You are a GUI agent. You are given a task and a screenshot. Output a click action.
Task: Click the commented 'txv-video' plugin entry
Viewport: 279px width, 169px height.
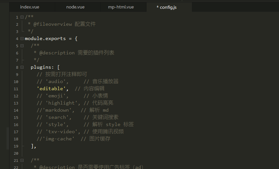[x=58, y=132]
